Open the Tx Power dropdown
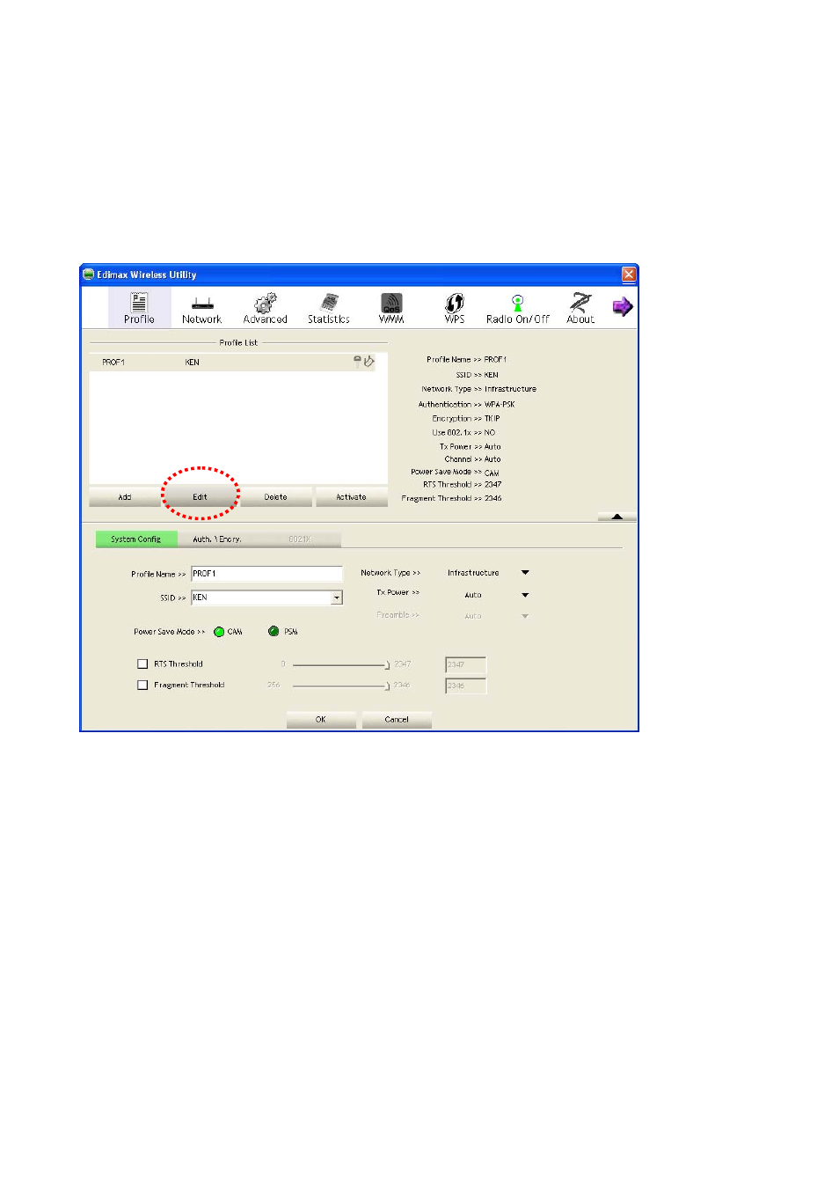This screenshot has height=1188, width=839. point(525,596)
